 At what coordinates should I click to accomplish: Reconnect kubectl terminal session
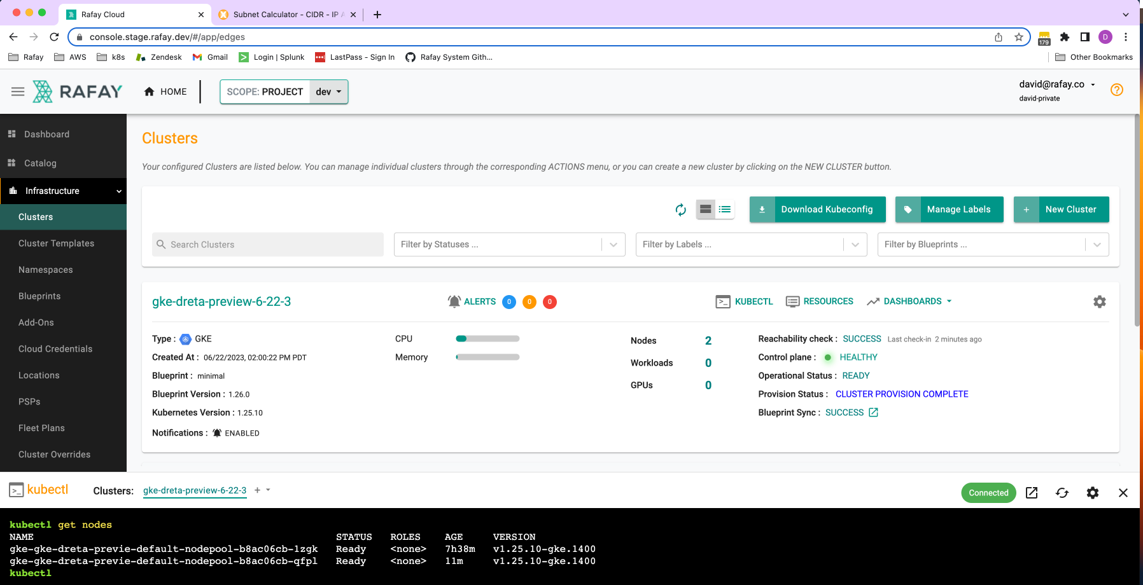click(x=1062, y=493)
